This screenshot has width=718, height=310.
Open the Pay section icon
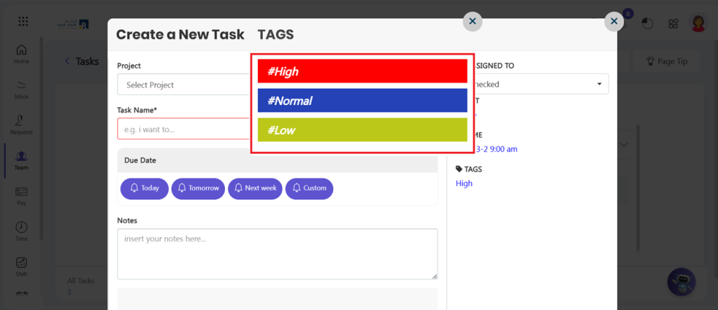[22, 195]
